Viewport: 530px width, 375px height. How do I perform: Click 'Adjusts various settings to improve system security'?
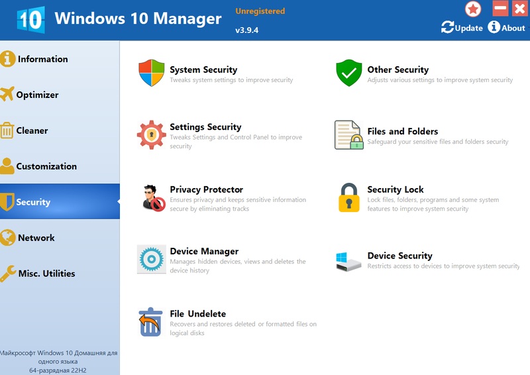[440, 80]
